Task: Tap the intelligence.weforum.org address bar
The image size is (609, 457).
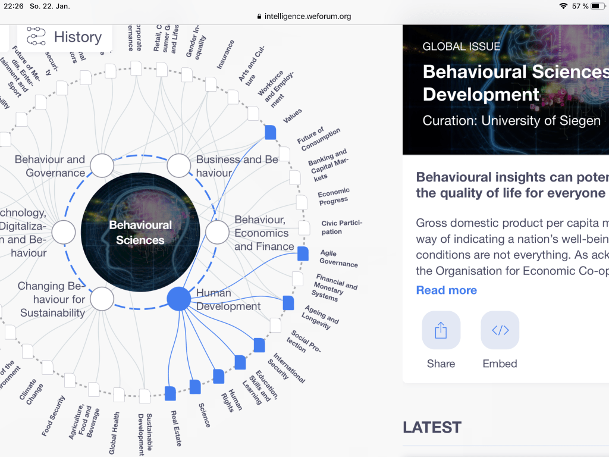Action: [304, 16]
